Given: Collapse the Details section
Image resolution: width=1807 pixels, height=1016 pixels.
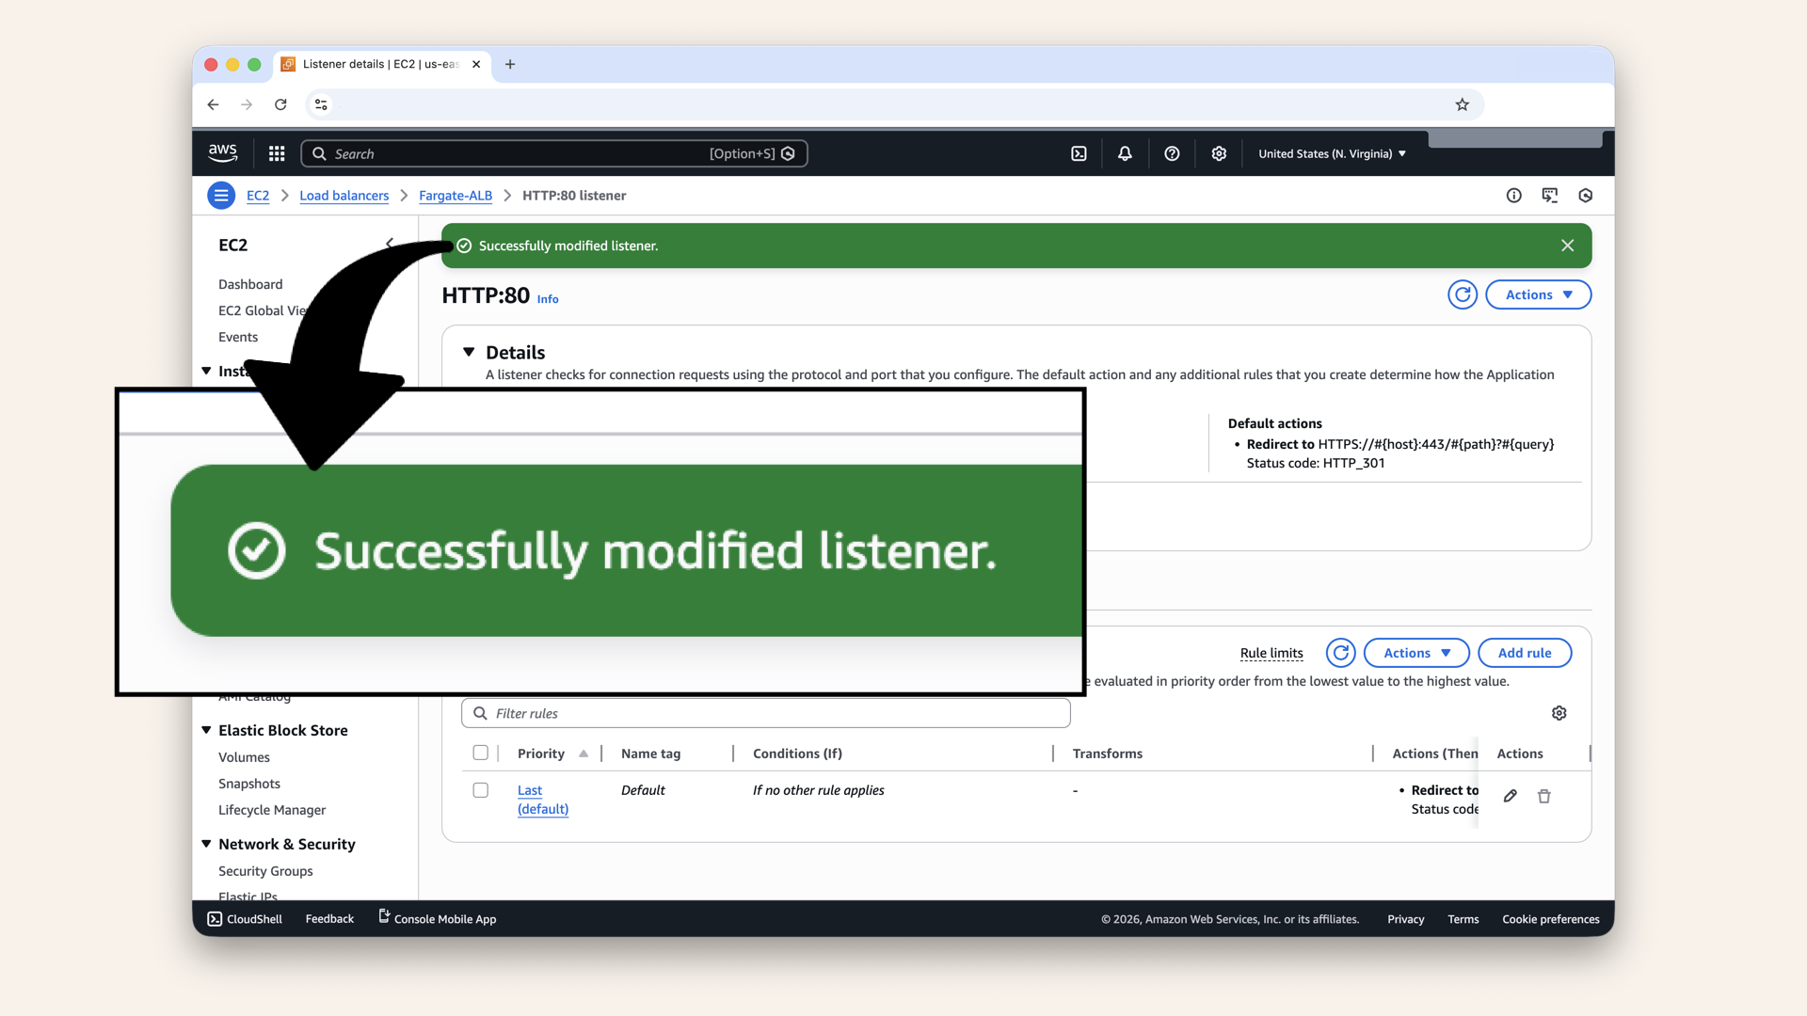Looking at the screenshot, I should (x=470, y=352).
